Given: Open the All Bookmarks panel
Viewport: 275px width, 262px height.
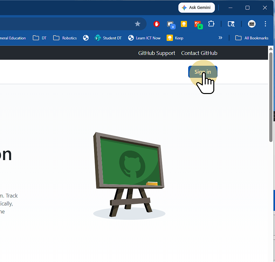Looking at the screenshot, I should 252,38.
